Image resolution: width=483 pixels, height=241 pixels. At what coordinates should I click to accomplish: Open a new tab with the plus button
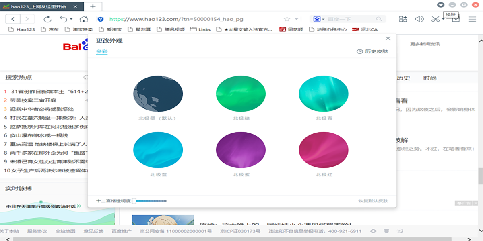pos(93,6)
